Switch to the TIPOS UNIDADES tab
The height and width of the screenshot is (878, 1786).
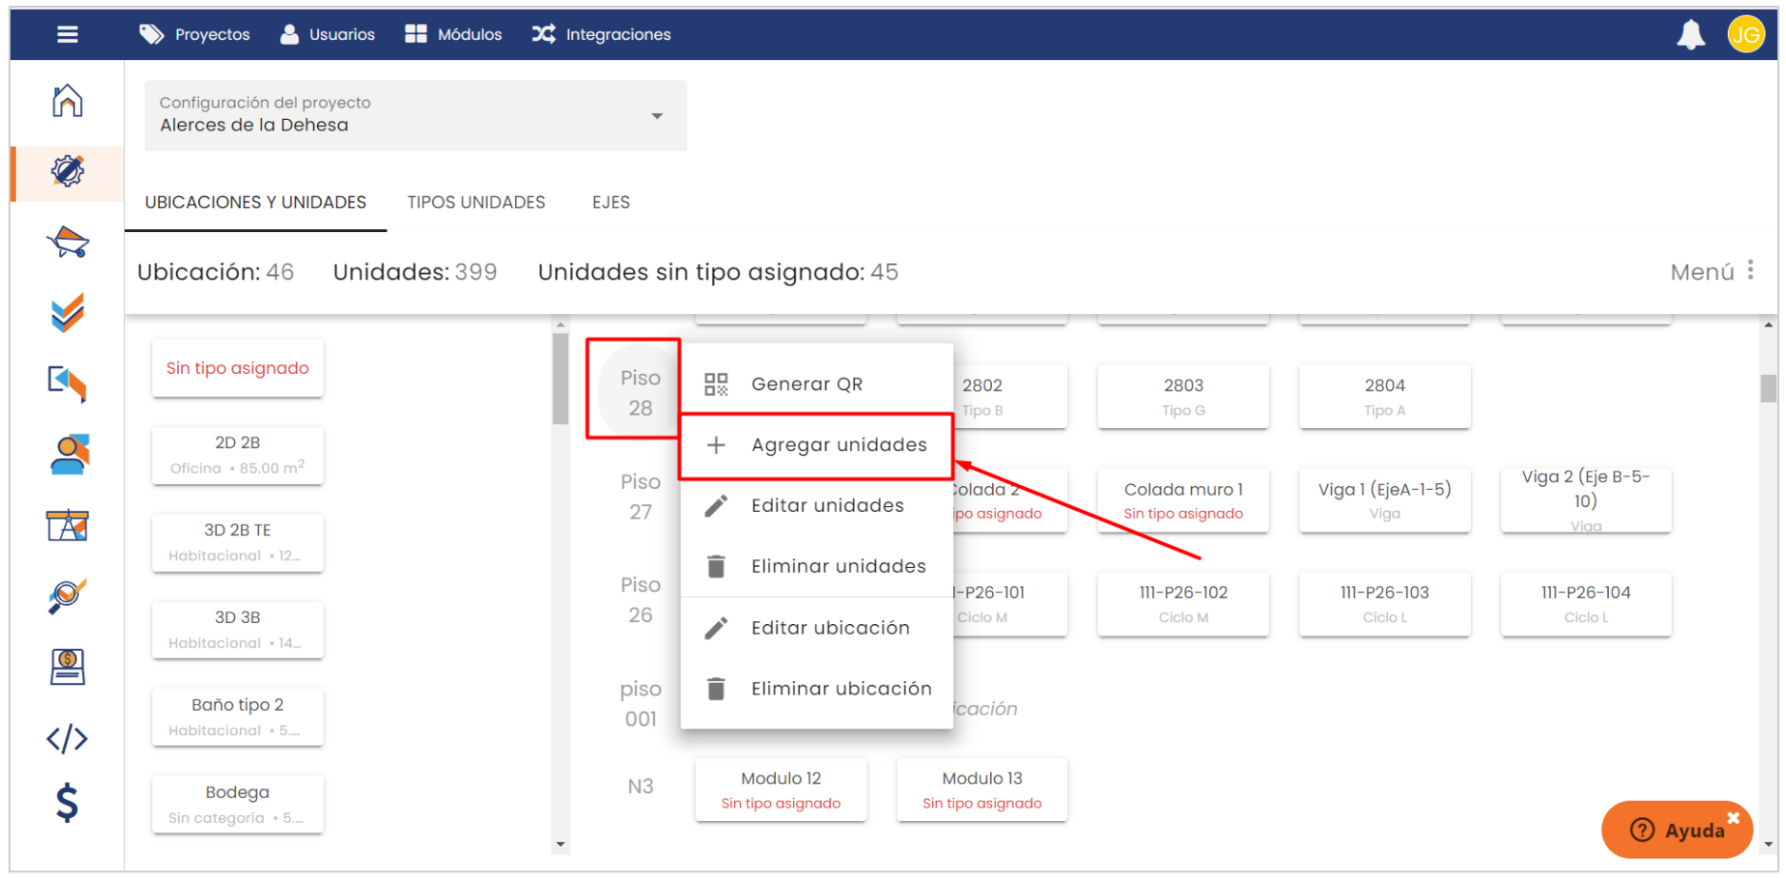point(476,203)
